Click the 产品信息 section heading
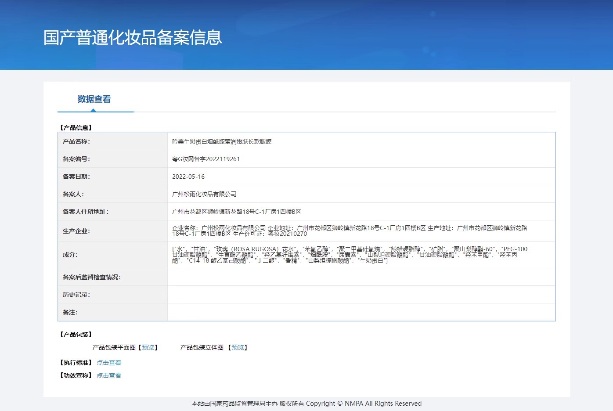The height and width of the screenshot is (411, 613). (76, 128)
